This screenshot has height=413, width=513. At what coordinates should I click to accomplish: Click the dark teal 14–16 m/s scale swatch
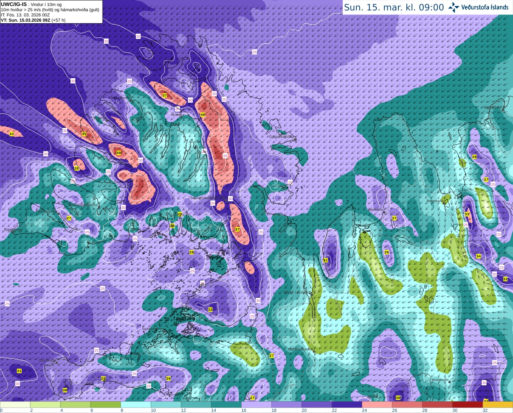click(226, 405)
